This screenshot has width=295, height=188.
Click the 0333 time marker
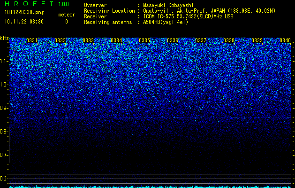click(88, 40)
